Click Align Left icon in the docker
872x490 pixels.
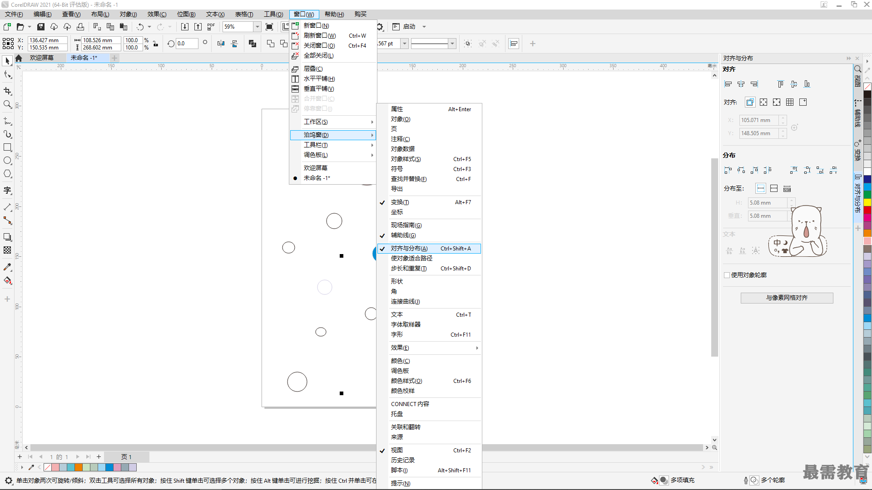click(728, 84)
